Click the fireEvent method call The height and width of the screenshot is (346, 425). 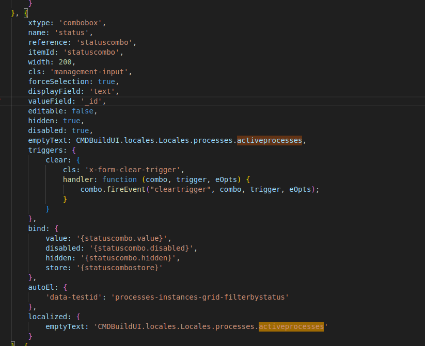pos(126,189)
